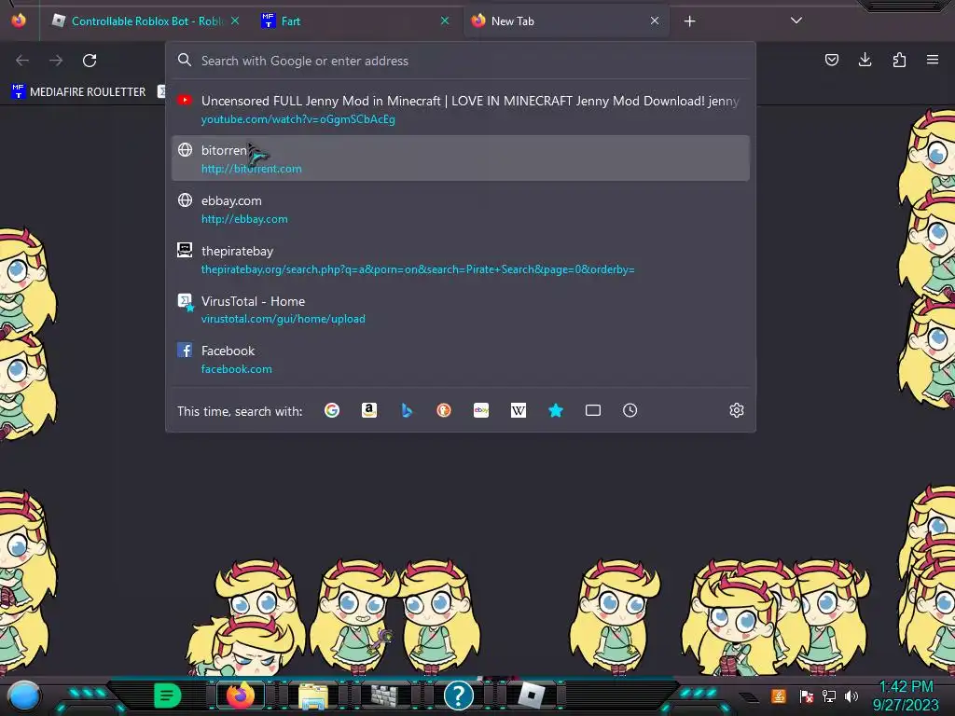
Task: Open the thepiratebay suggestion
Action: [x=461, y=259]
